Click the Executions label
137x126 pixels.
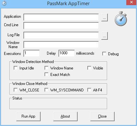(12, 54)
